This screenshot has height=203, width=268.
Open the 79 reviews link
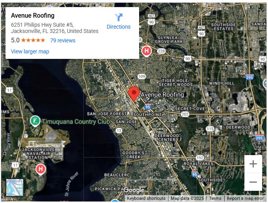[63, 40]
